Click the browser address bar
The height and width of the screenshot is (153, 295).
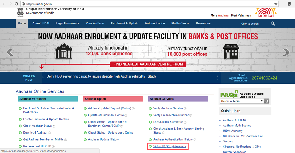coord(147,4)
